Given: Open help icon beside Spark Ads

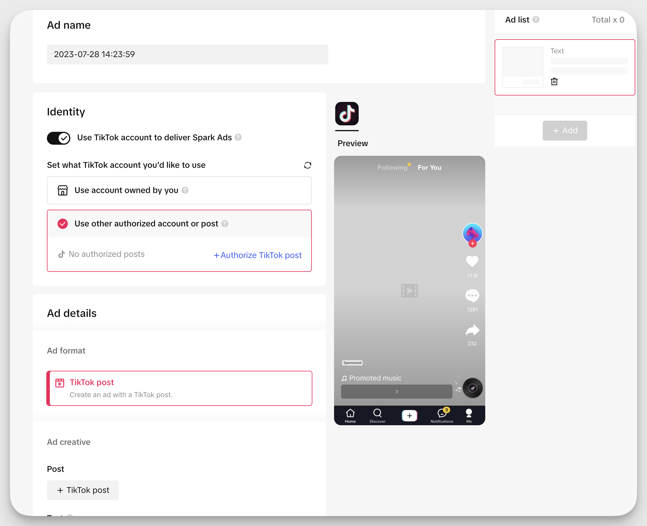Looking at the screenshot, I should (238, 138).
